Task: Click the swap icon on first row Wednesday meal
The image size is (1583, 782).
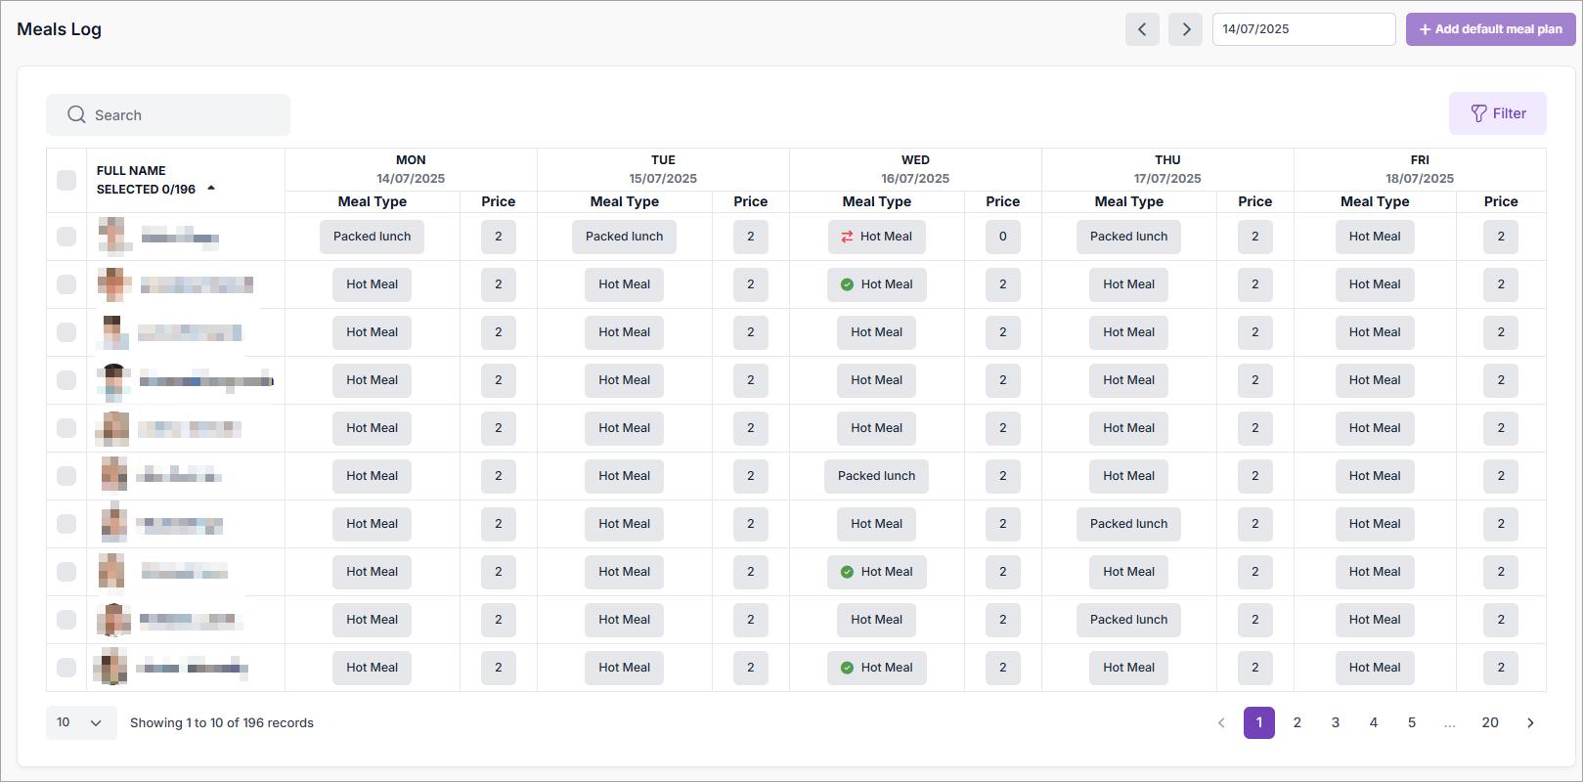Action: (847, 237)
